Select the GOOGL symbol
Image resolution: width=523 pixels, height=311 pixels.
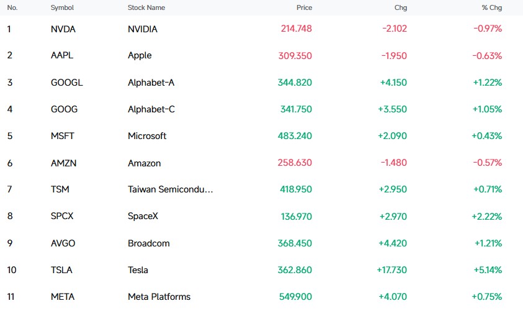tap(67, 83)
